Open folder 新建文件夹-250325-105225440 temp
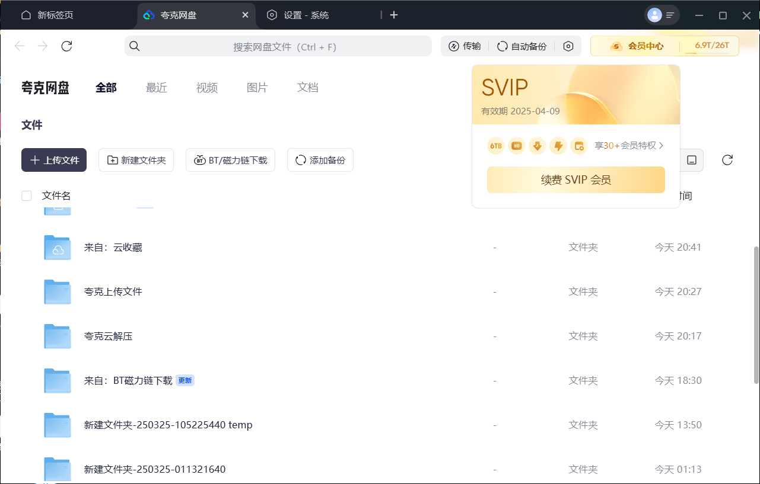This screenshot has height=484, width=760. (x=168, y=425)
